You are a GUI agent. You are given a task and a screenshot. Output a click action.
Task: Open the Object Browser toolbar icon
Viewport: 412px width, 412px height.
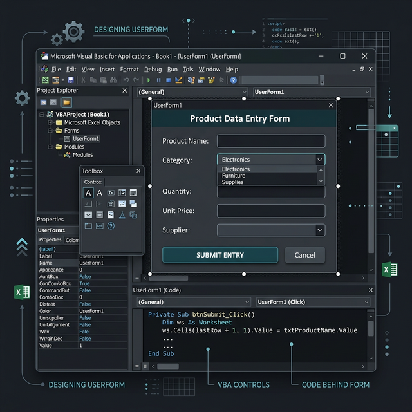pyautogui.click(x=211, y=80)
